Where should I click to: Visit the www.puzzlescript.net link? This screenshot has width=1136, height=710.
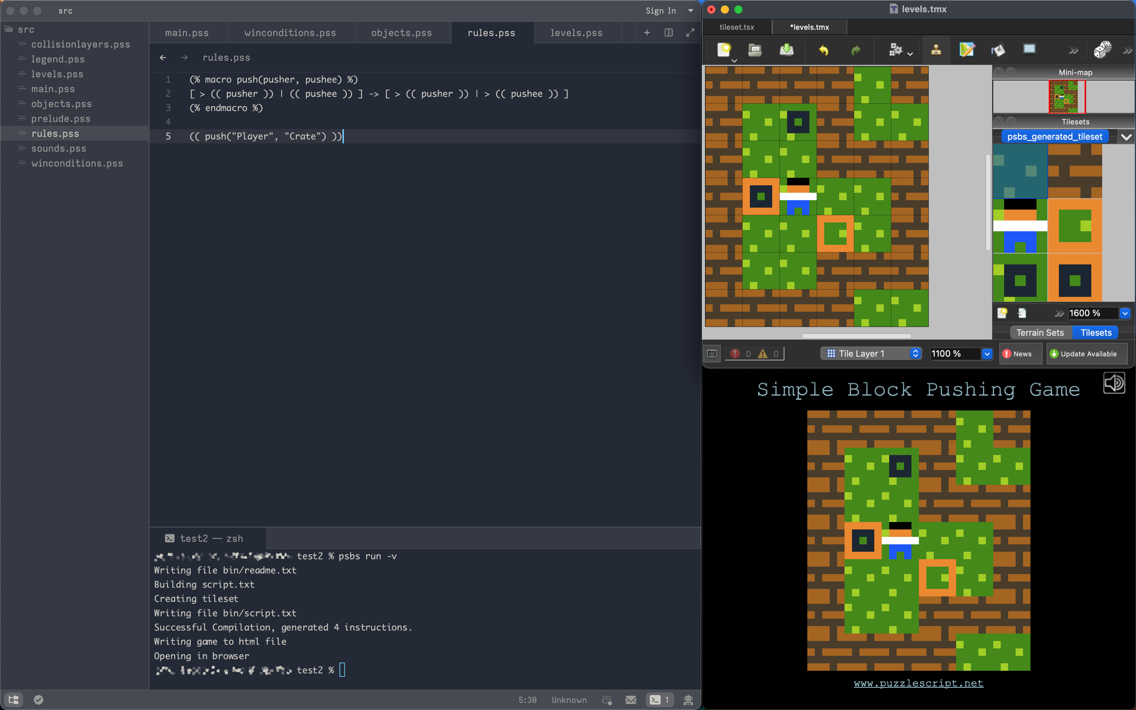tap(918, 683)
